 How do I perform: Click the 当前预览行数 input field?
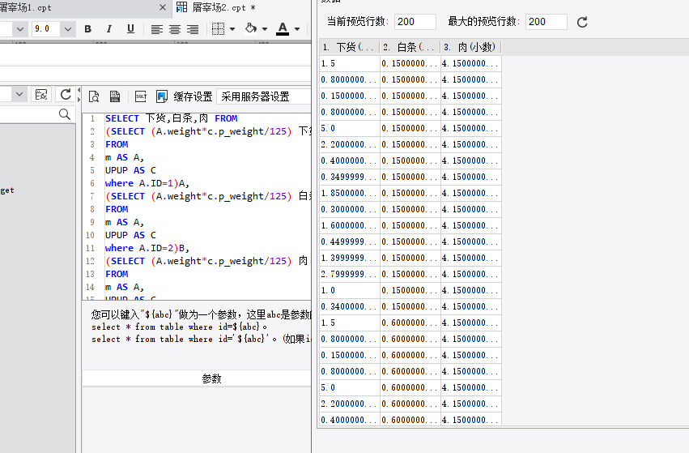coord(415,22)
